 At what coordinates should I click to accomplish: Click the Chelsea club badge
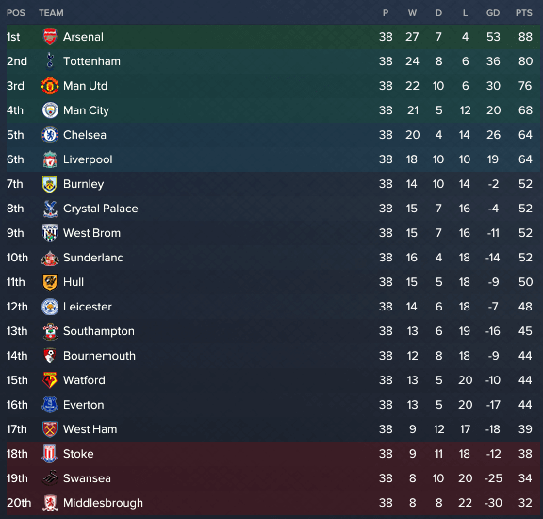click(50, 135)
